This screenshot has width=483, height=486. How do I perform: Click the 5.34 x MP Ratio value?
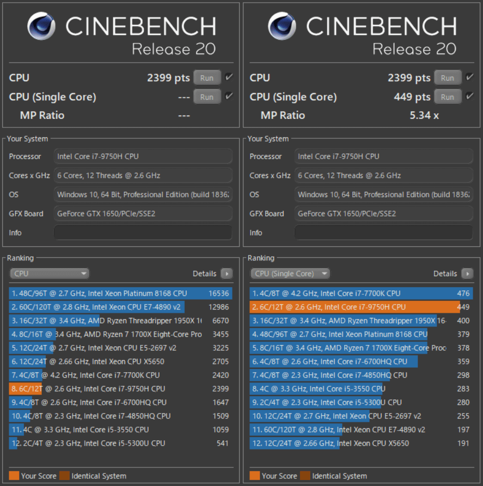(424, 116)
